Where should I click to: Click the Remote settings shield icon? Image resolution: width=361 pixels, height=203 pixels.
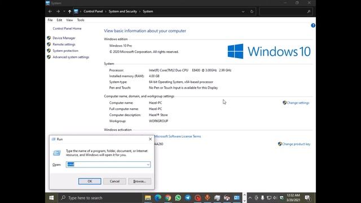(49, 44)
